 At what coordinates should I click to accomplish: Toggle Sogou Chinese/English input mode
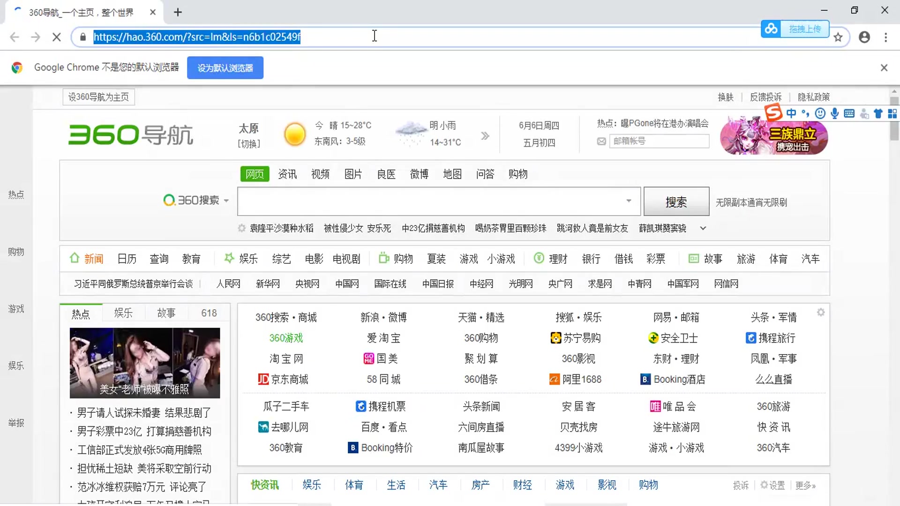pos(791,113)
